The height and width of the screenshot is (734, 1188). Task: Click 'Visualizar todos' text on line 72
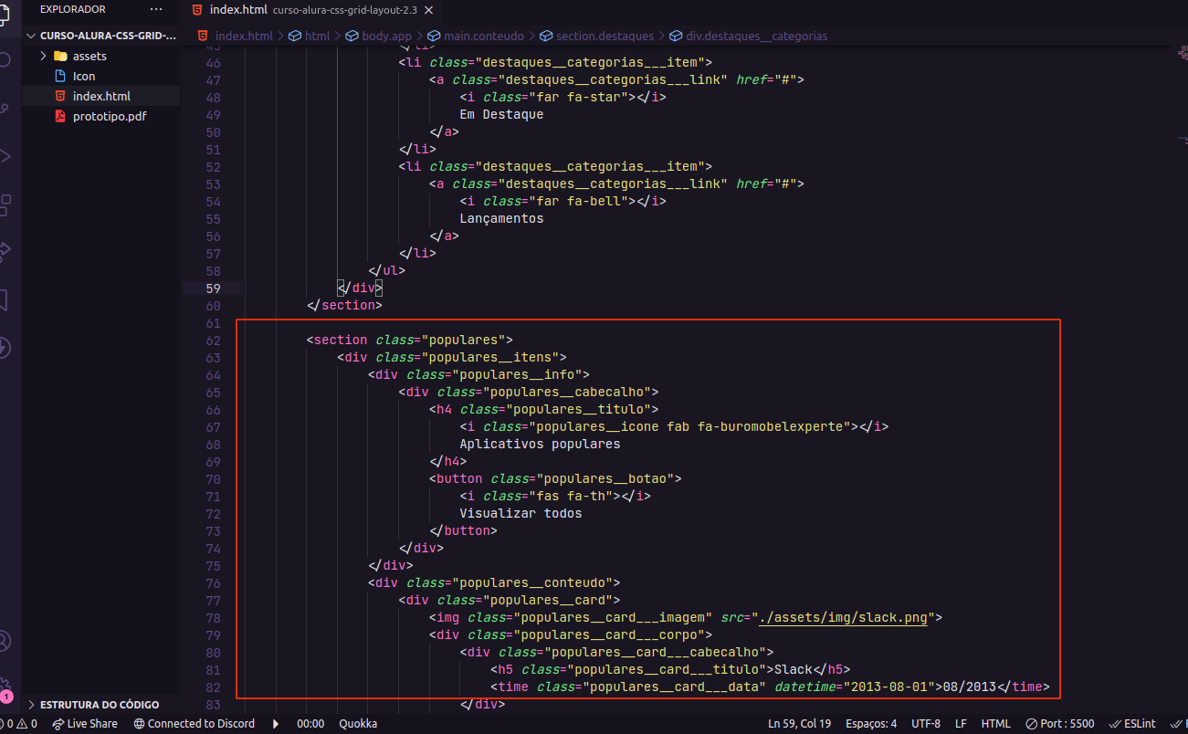point(520,513)
